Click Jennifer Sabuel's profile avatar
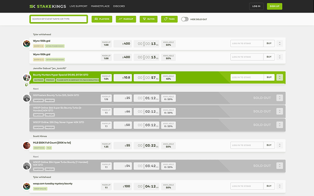Screen dimensions: 314x196 click(x=26, y=77)
